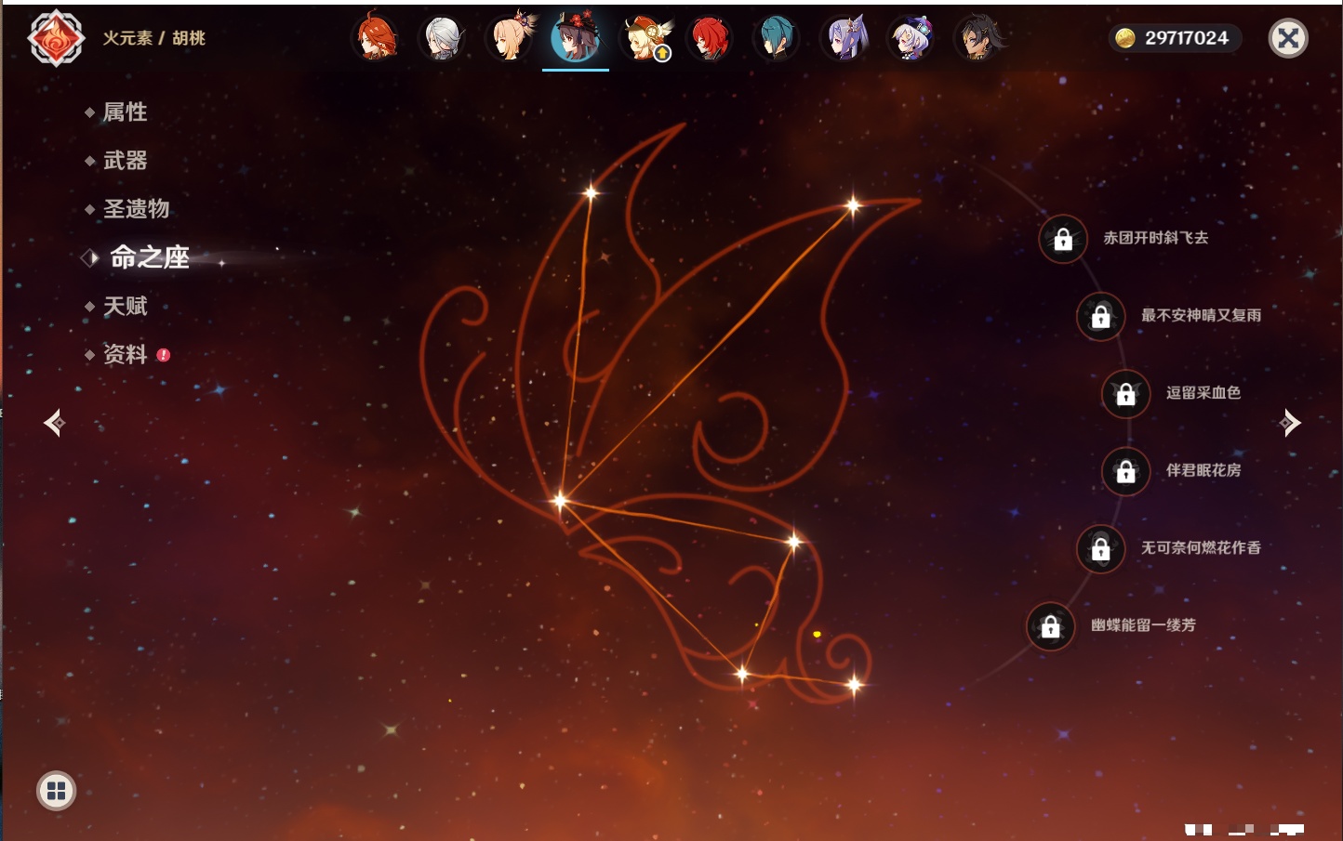
Task: Click lock icon for 最不安神晴又复雨
Action: (1100, 317)
